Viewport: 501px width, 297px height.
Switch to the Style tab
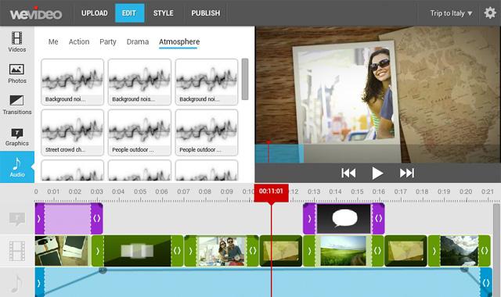tap(164, 13)
